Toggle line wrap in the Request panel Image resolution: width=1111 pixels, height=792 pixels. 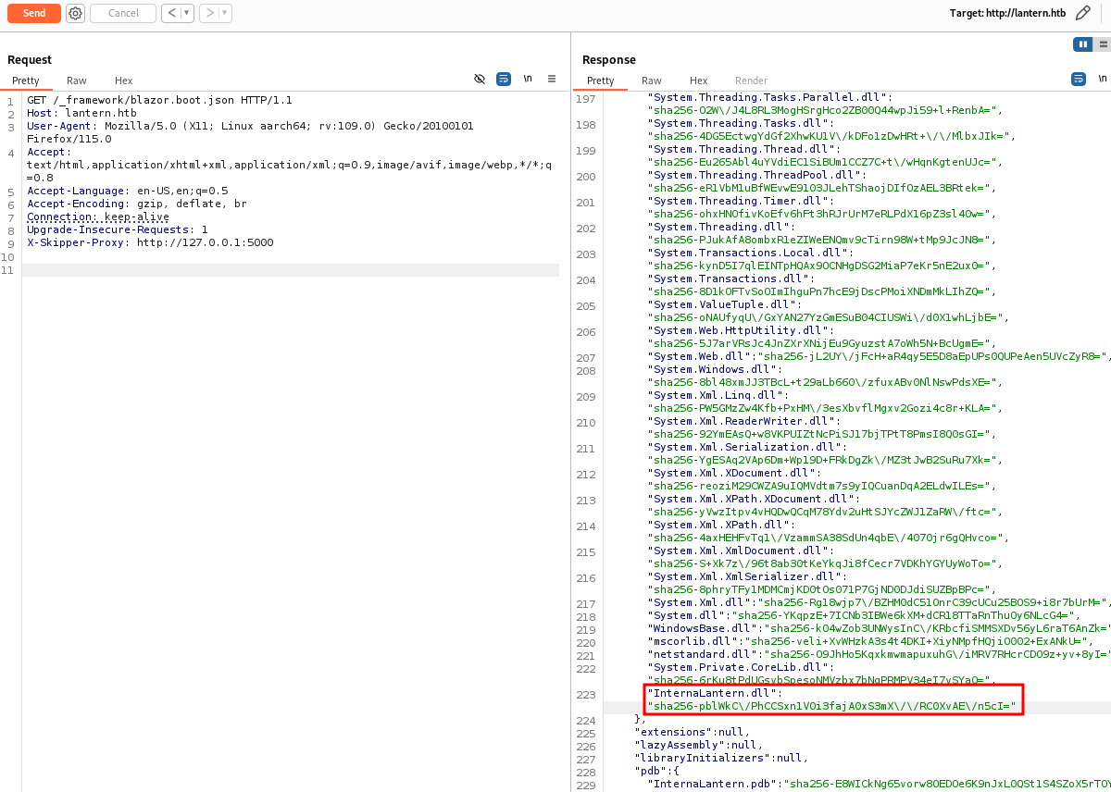pyautogui.click(x=503, y=80)
